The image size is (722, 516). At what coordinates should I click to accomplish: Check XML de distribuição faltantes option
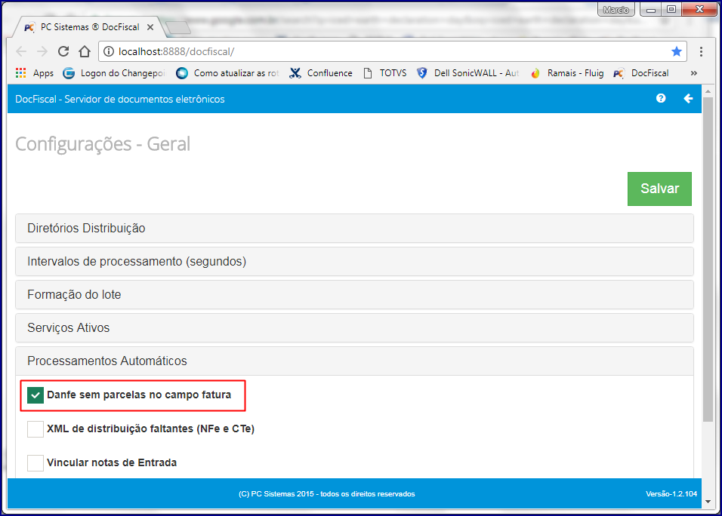coord(35,429)
